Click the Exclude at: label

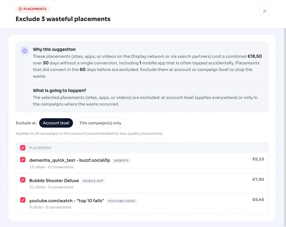pos(26,123)
